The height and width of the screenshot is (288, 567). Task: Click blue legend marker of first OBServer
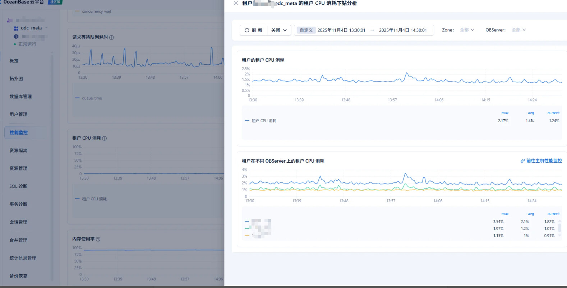247,222
